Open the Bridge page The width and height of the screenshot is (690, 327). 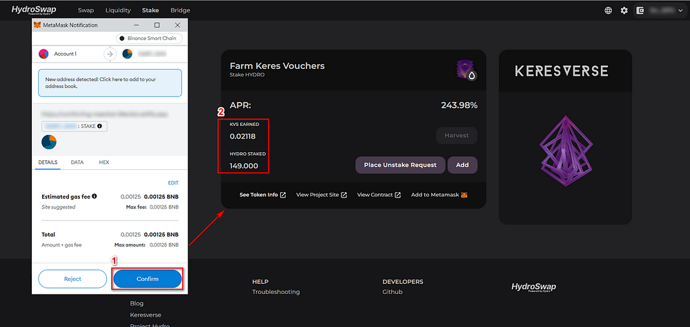click(180, 10)
